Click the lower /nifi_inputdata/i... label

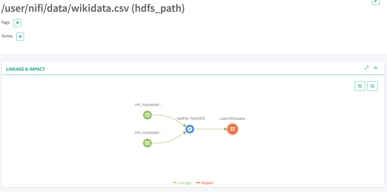tap(148, 132)
